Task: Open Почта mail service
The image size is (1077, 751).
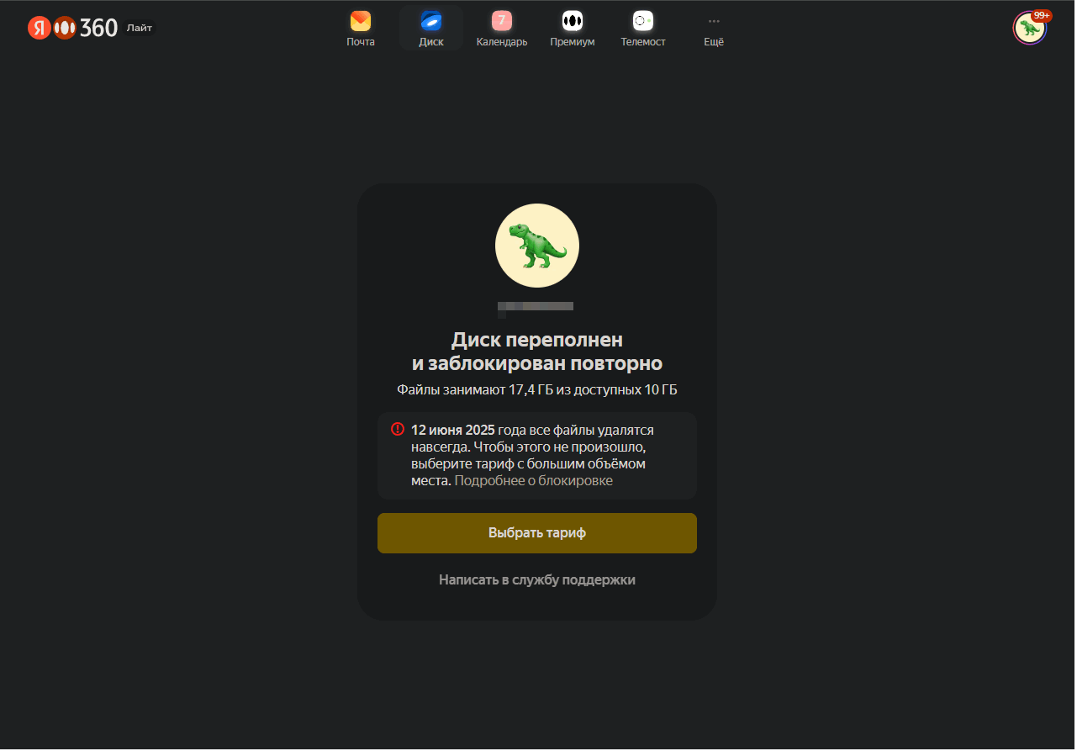Action: [x=361, y=29]
